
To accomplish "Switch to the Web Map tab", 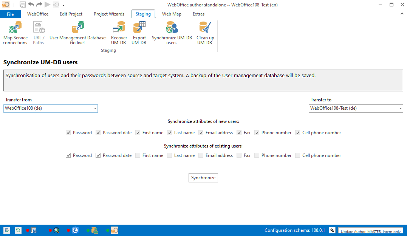I will [x=172, y=14].
